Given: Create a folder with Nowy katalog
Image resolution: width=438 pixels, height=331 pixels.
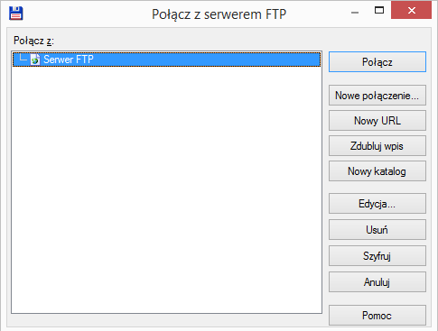Looking at the screenshot, I should [377, 171].
